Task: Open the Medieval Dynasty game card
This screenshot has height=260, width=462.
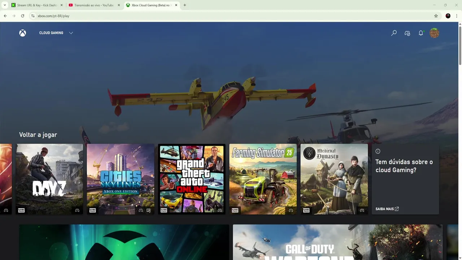Action: coord(334,179)
